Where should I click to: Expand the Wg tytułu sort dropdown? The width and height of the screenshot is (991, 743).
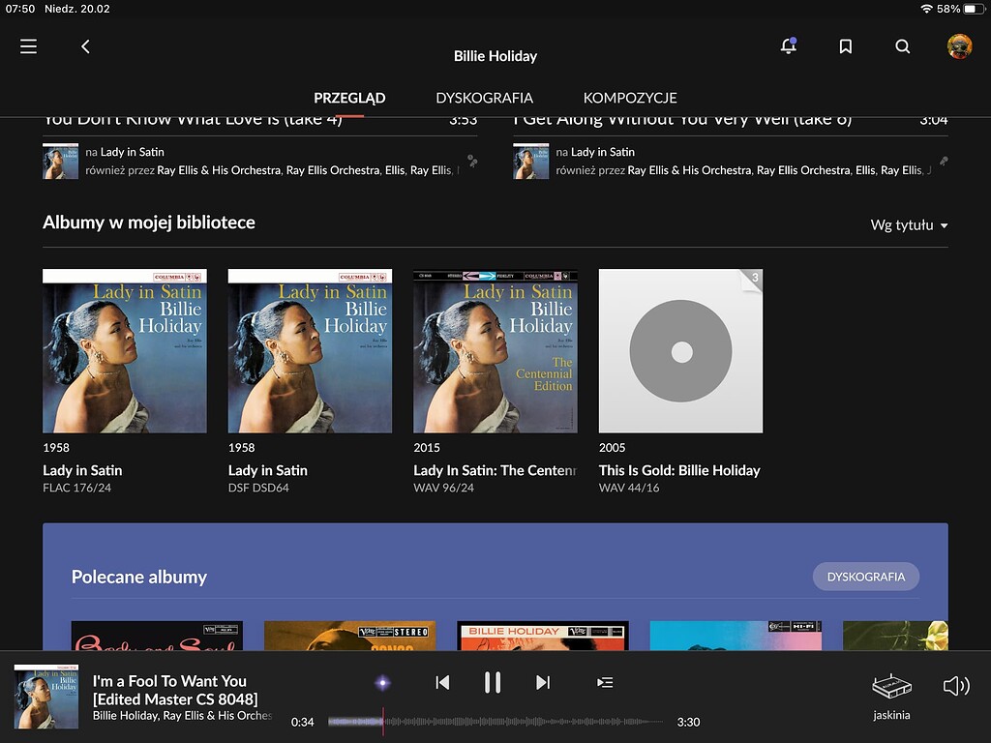coord(909,225)
